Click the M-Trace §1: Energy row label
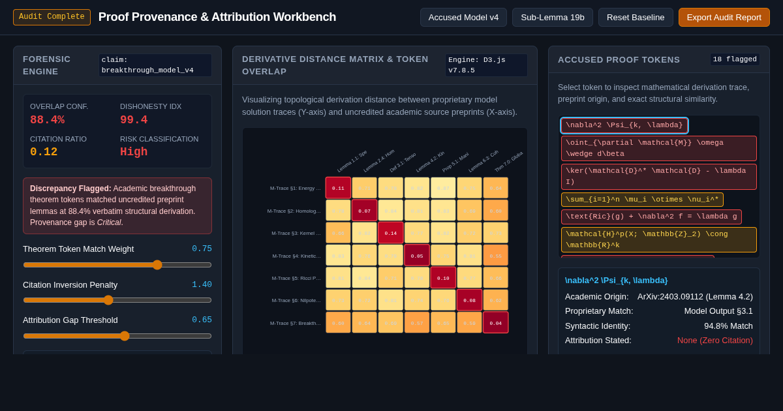 pos(296,188)
